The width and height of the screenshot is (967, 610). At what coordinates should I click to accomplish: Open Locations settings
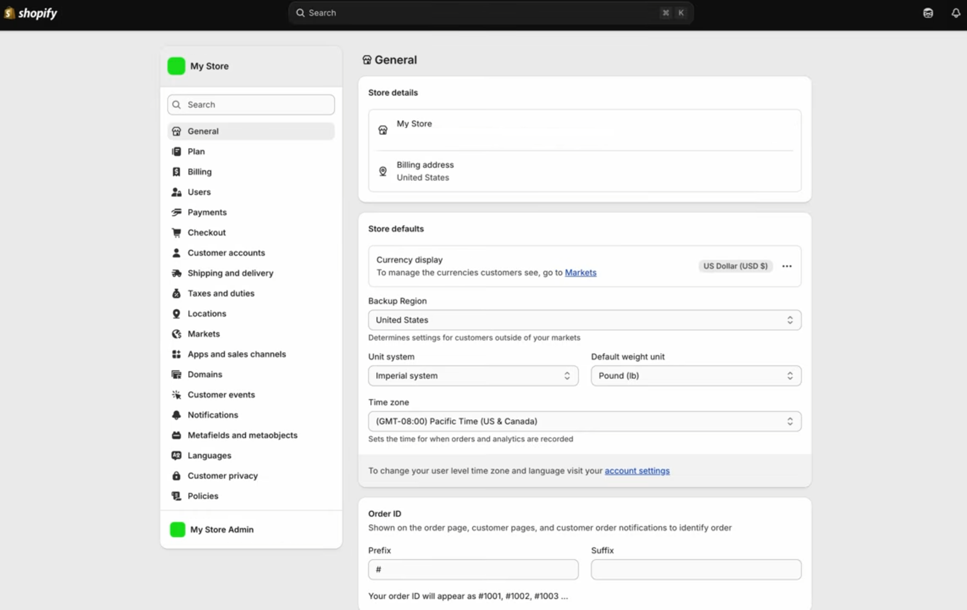tap(251, 313)
